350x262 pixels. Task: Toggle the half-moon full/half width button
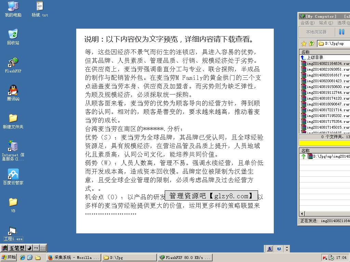point(29,248)
